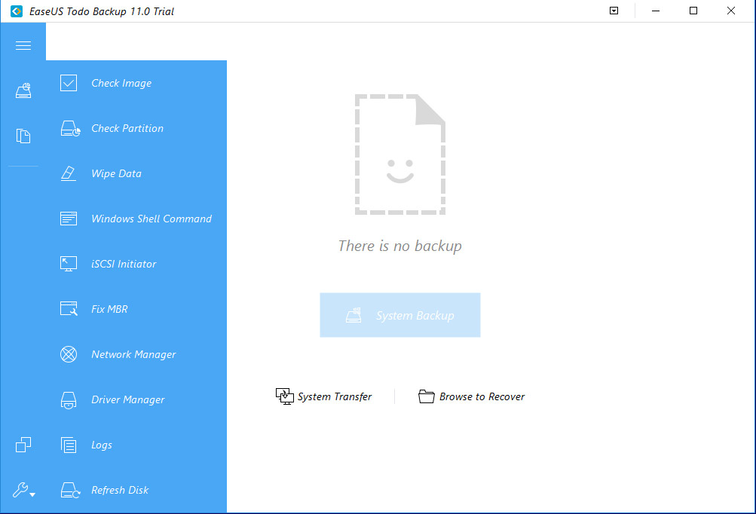Select Check Image menu entry

[x=121, y=83]
